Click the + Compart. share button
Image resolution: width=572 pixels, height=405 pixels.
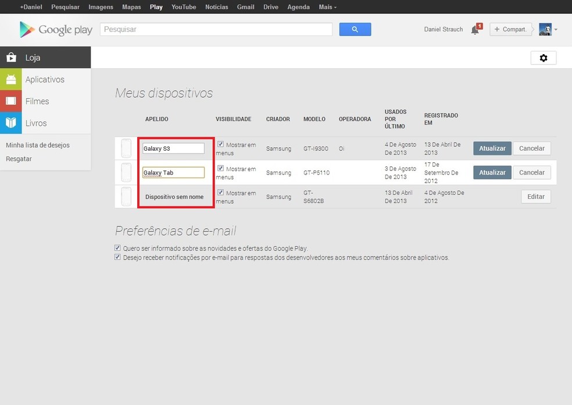(x=511, y=29)
